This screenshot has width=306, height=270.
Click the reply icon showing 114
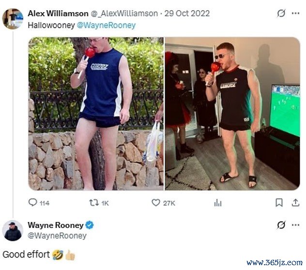(32, 203)
